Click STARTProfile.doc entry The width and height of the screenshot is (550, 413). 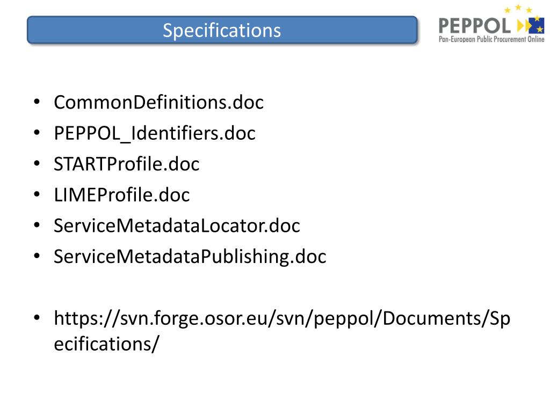point(127,164)
